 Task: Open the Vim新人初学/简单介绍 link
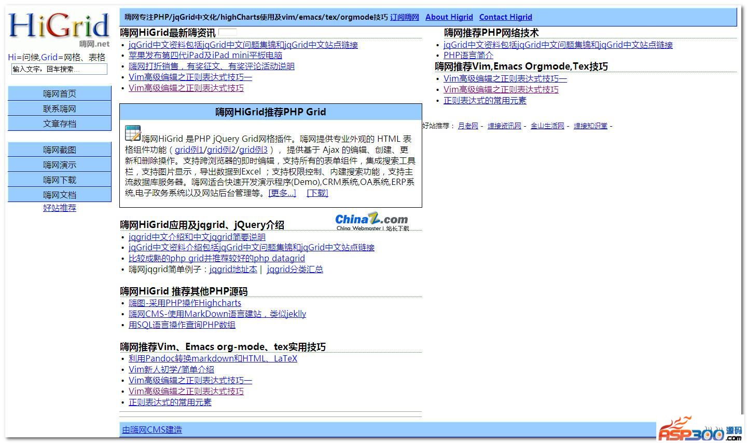point(171,369)
